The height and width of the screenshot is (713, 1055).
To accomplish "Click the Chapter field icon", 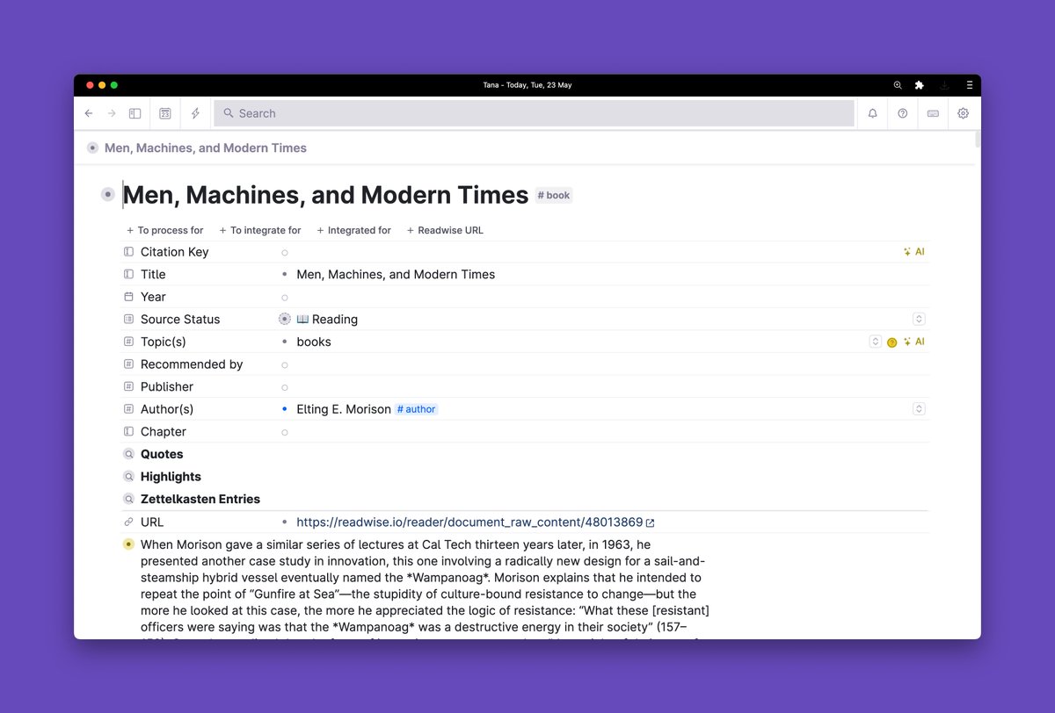I will [x=128, y=432].
